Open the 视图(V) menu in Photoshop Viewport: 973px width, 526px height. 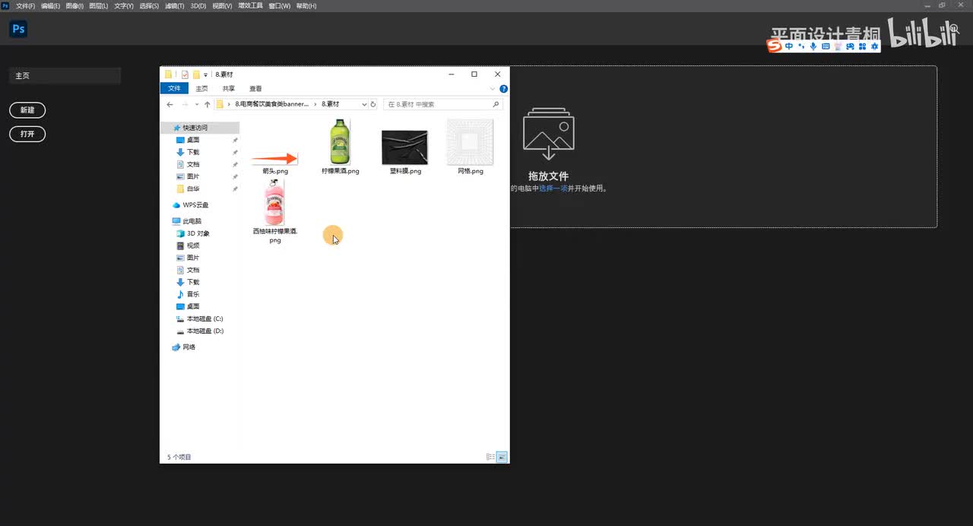pos(222,5)
